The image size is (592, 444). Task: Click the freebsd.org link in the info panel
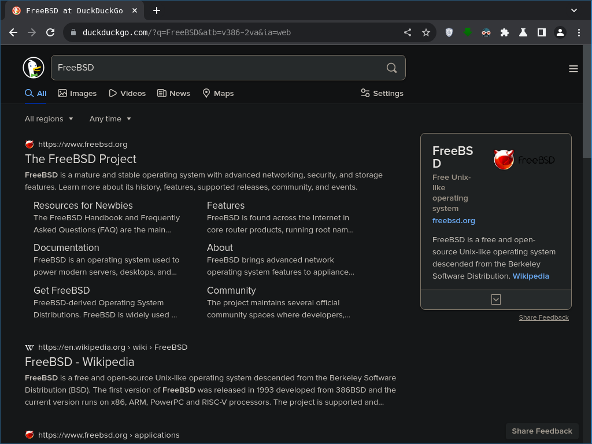pos(454,220)
